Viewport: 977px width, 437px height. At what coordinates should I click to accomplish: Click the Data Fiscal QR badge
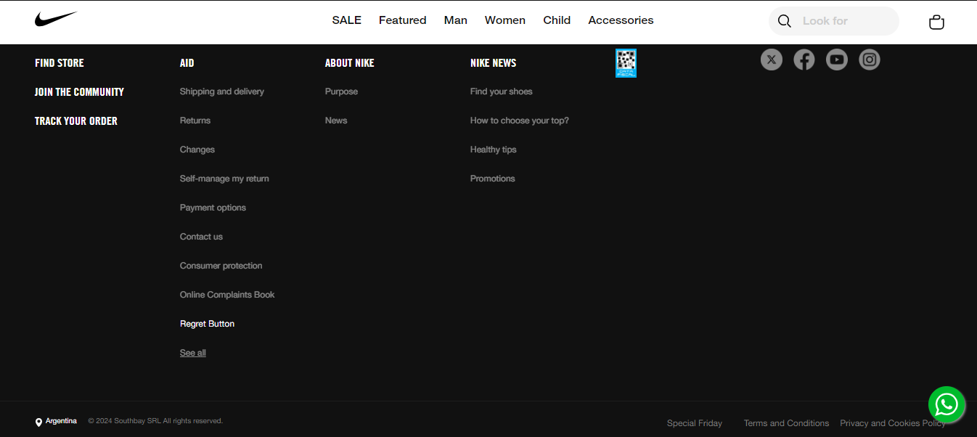pyautogui.click(x=626, y=63)
